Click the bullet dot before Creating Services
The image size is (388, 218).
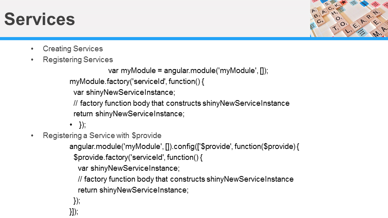coord(33,49)
